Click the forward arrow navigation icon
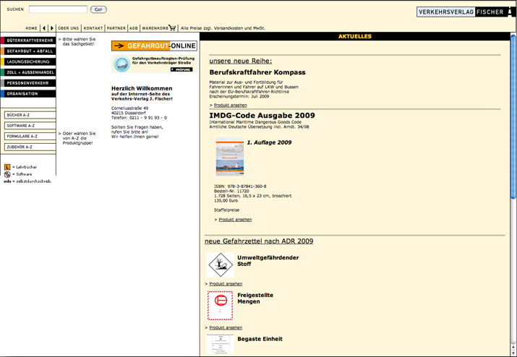This screenshot has height=357, width=517. [51, 28]
